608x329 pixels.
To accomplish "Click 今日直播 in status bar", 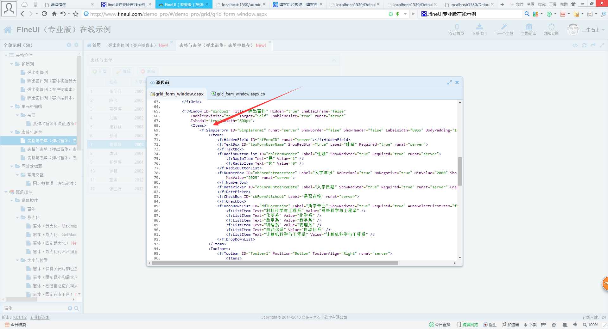I will (440, 325).
